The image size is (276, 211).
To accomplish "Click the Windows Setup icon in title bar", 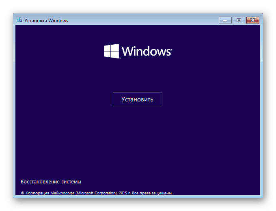I will [x=19, y=20].
